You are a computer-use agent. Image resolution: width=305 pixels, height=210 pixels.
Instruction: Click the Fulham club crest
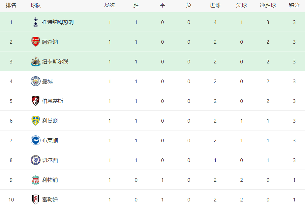tap(36, 199)
